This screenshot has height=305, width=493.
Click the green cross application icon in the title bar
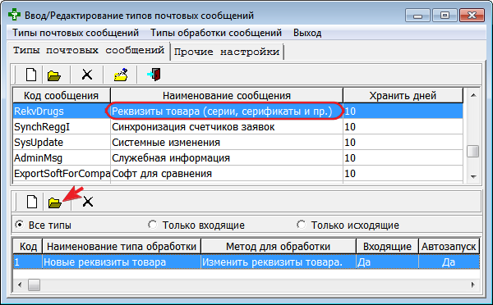click(x=14, y=15)
